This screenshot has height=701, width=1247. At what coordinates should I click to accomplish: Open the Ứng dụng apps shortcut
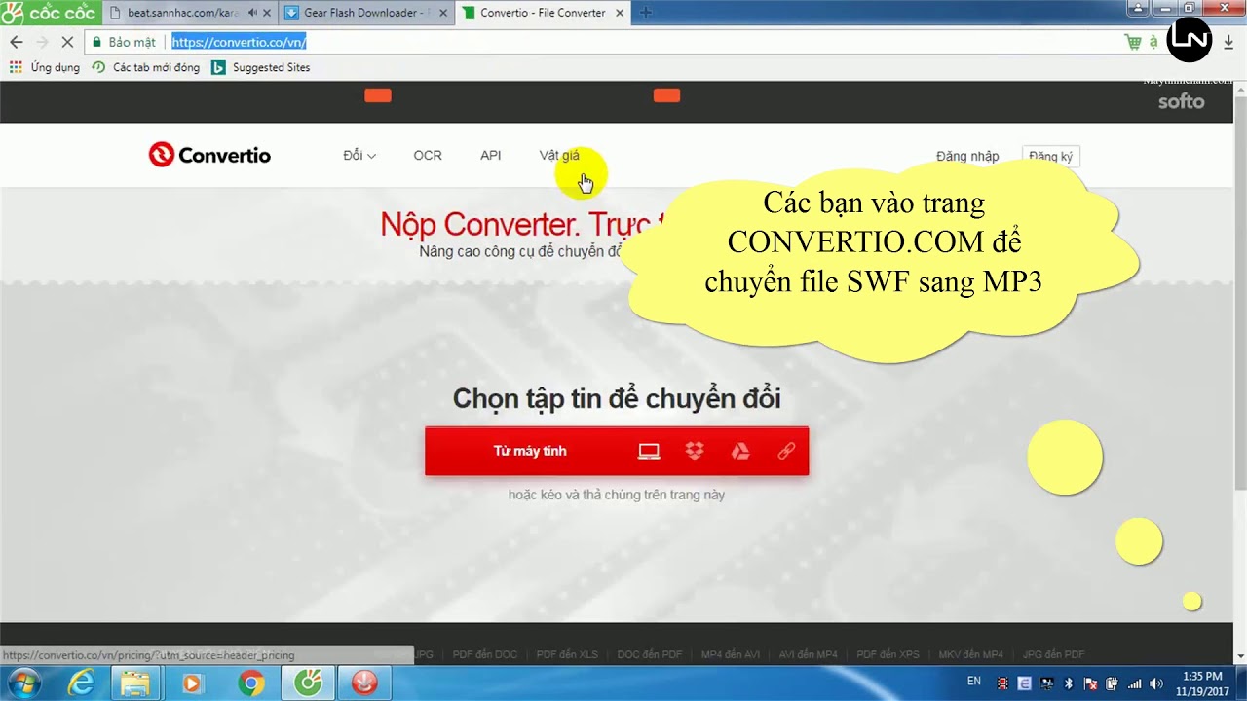point(45,67)
